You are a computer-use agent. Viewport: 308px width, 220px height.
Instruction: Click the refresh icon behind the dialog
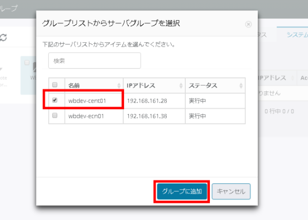[x=3, y=37]
